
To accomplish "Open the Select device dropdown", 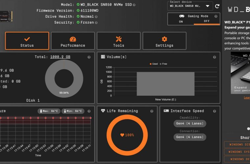I will pyautogui.click(x=190, y=6).
